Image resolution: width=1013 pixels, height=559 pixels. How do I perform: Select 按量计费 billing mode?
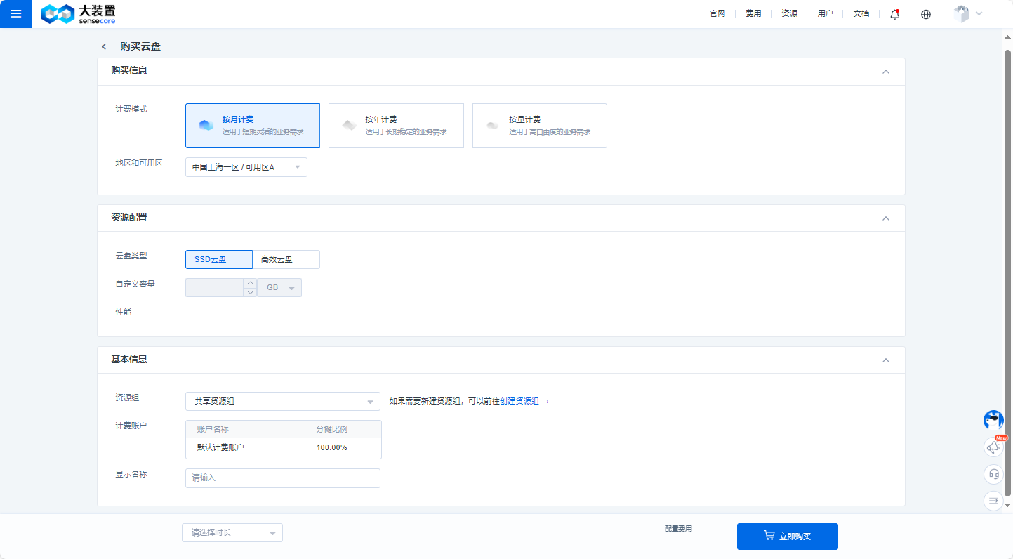(x=539, y=126)
